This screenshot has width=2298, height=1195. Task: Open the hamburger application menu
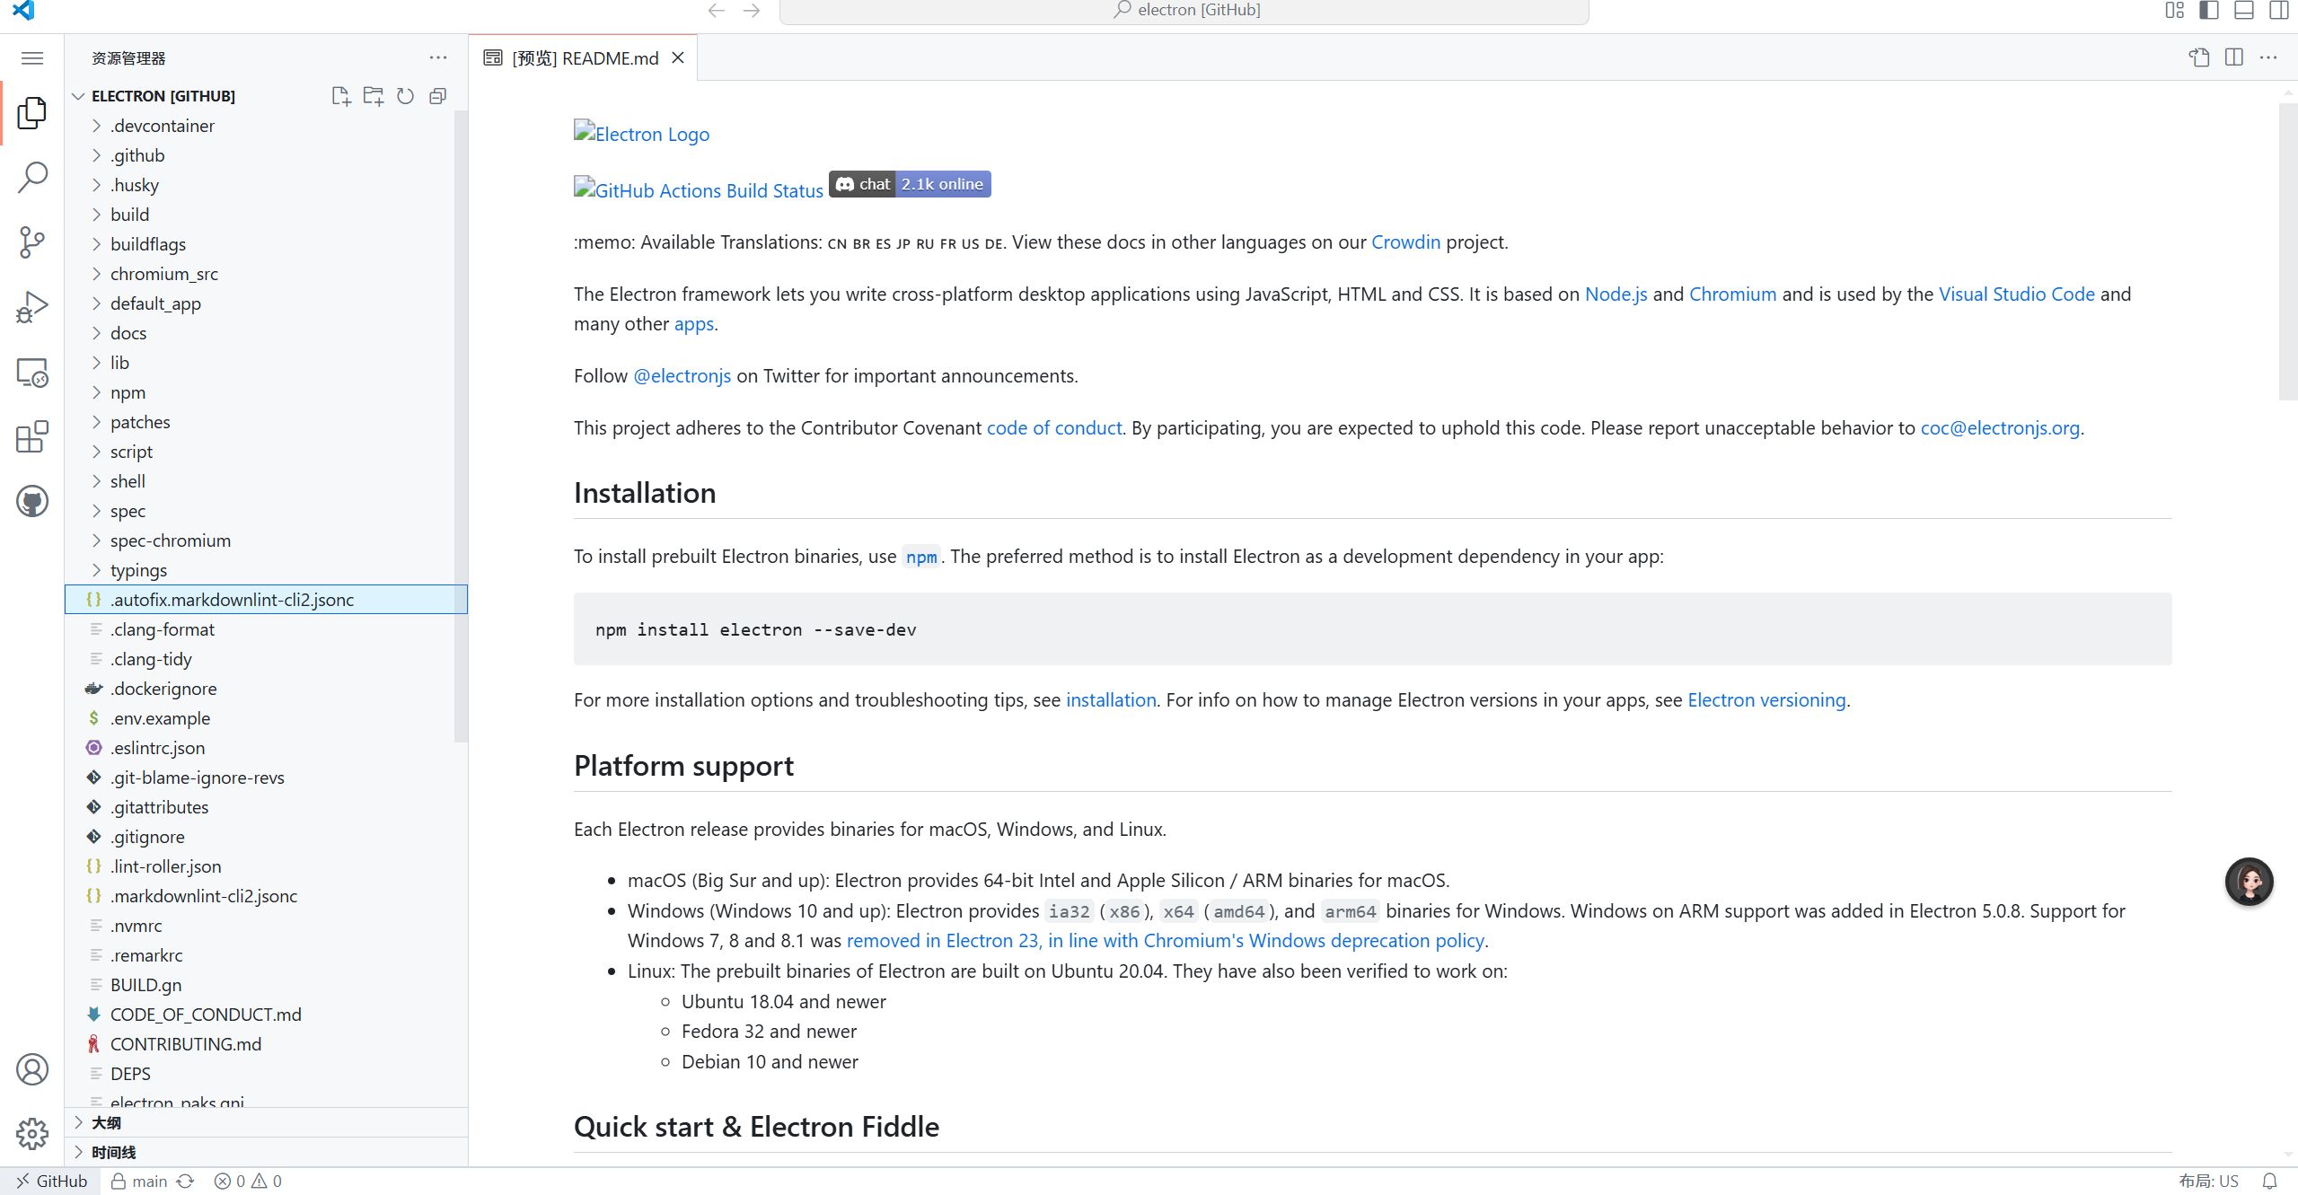click(32, 58)
